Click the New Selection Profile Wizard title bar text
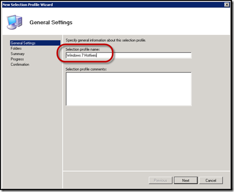 click(28, 5)
